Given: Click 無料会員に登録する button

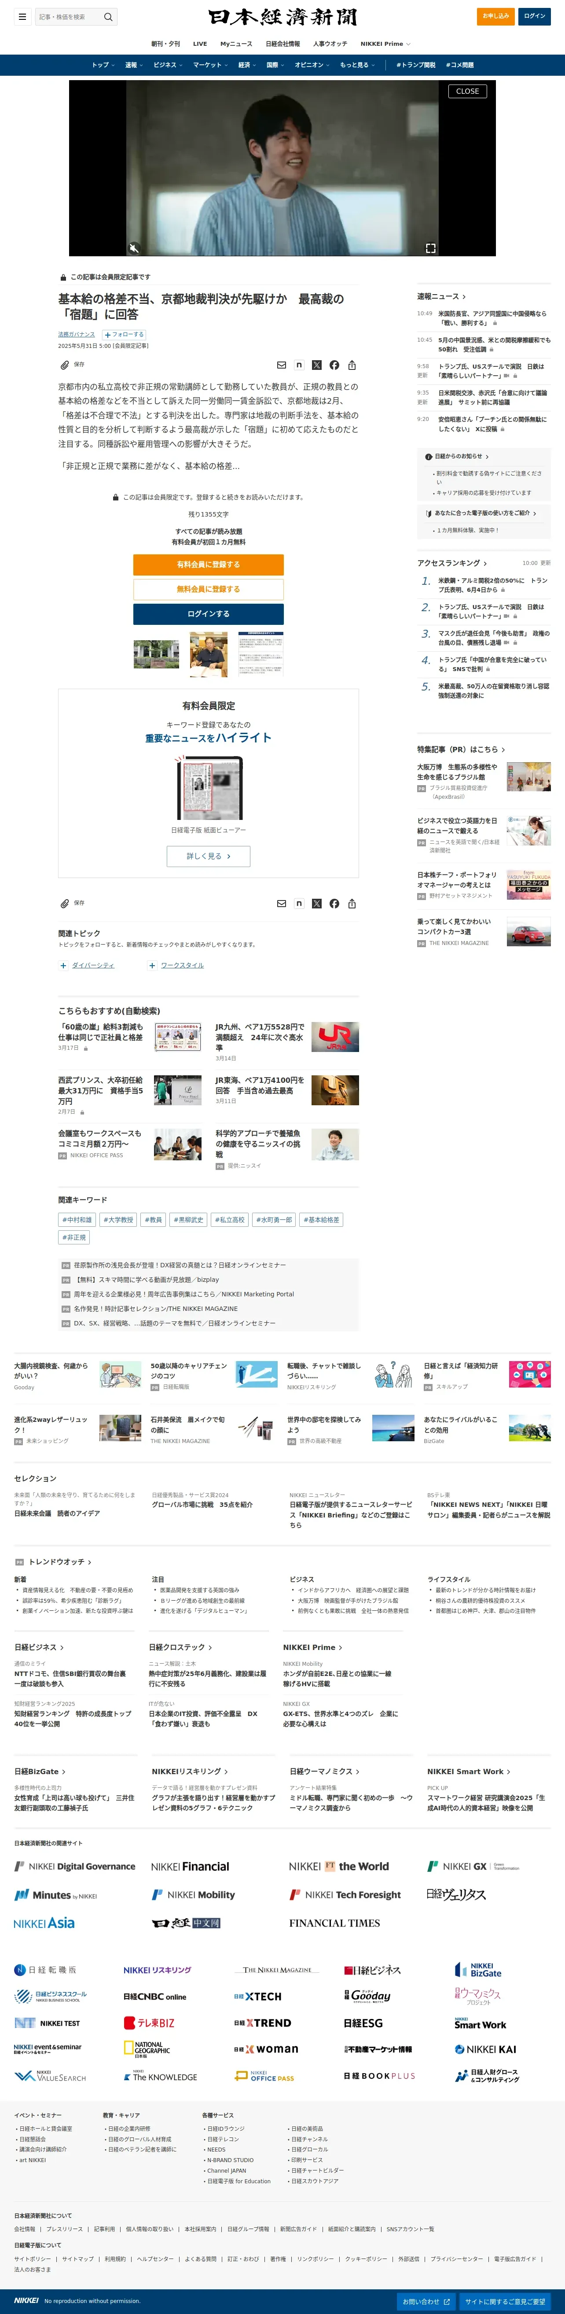Looking at the screenshot, I should tap(209, 589).
